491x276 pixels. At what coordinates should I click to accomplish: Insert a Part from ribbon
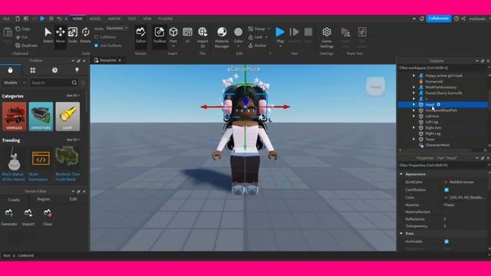tap(173, 34)
